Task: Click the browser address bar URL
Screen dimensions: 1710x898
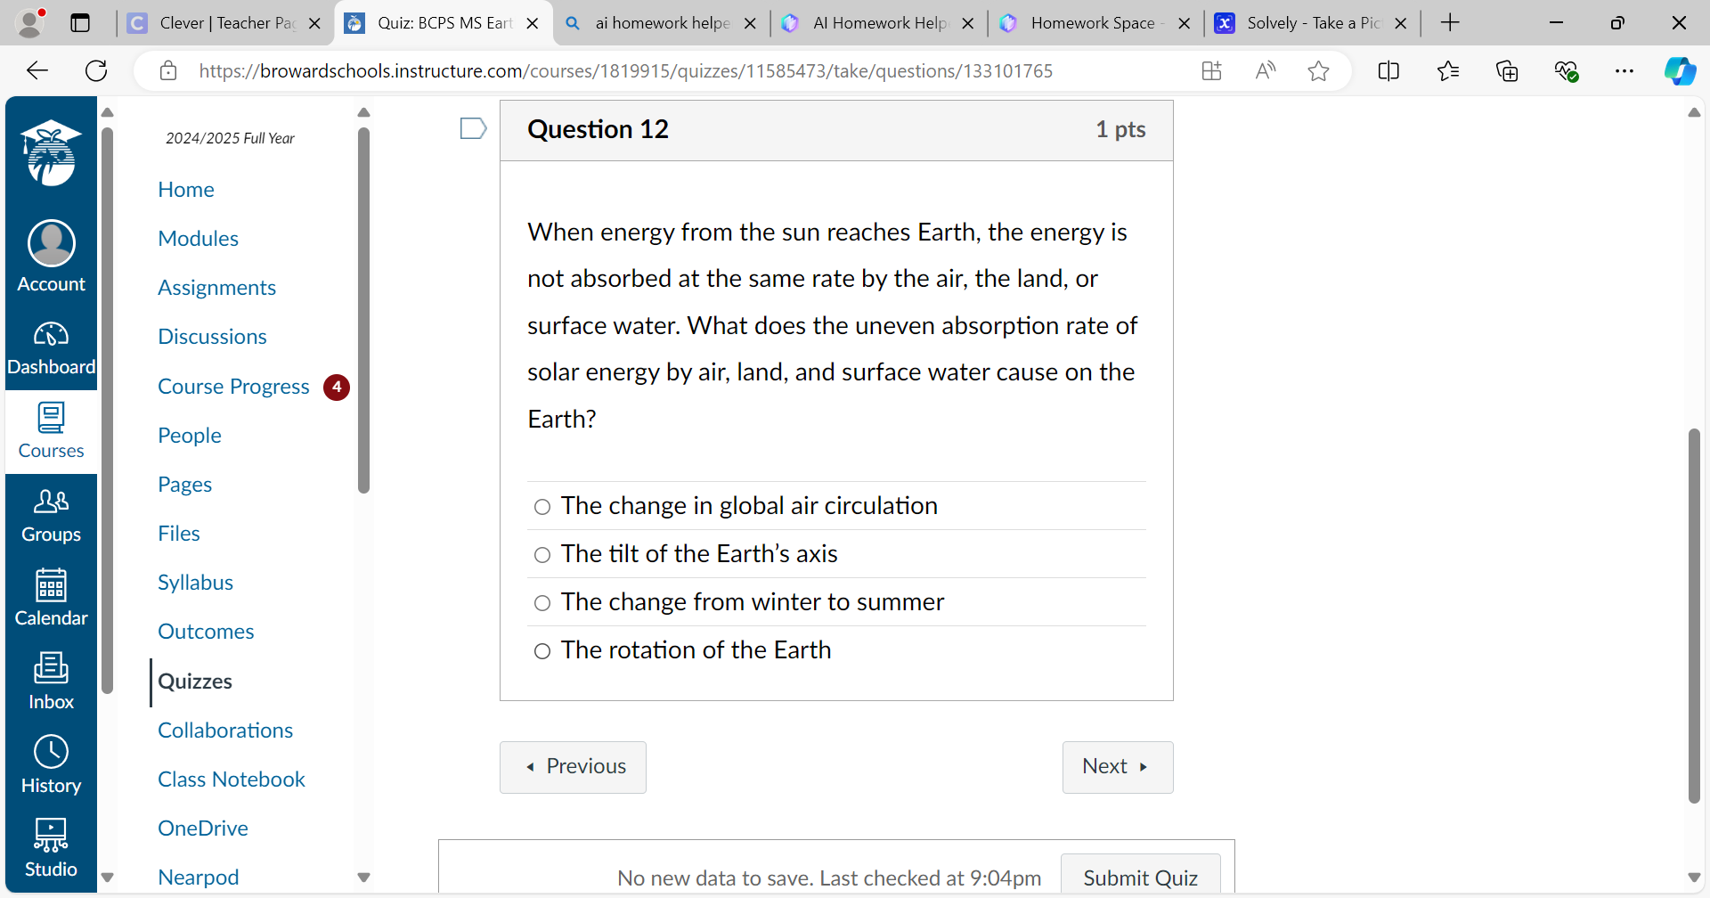Action: 626,70
